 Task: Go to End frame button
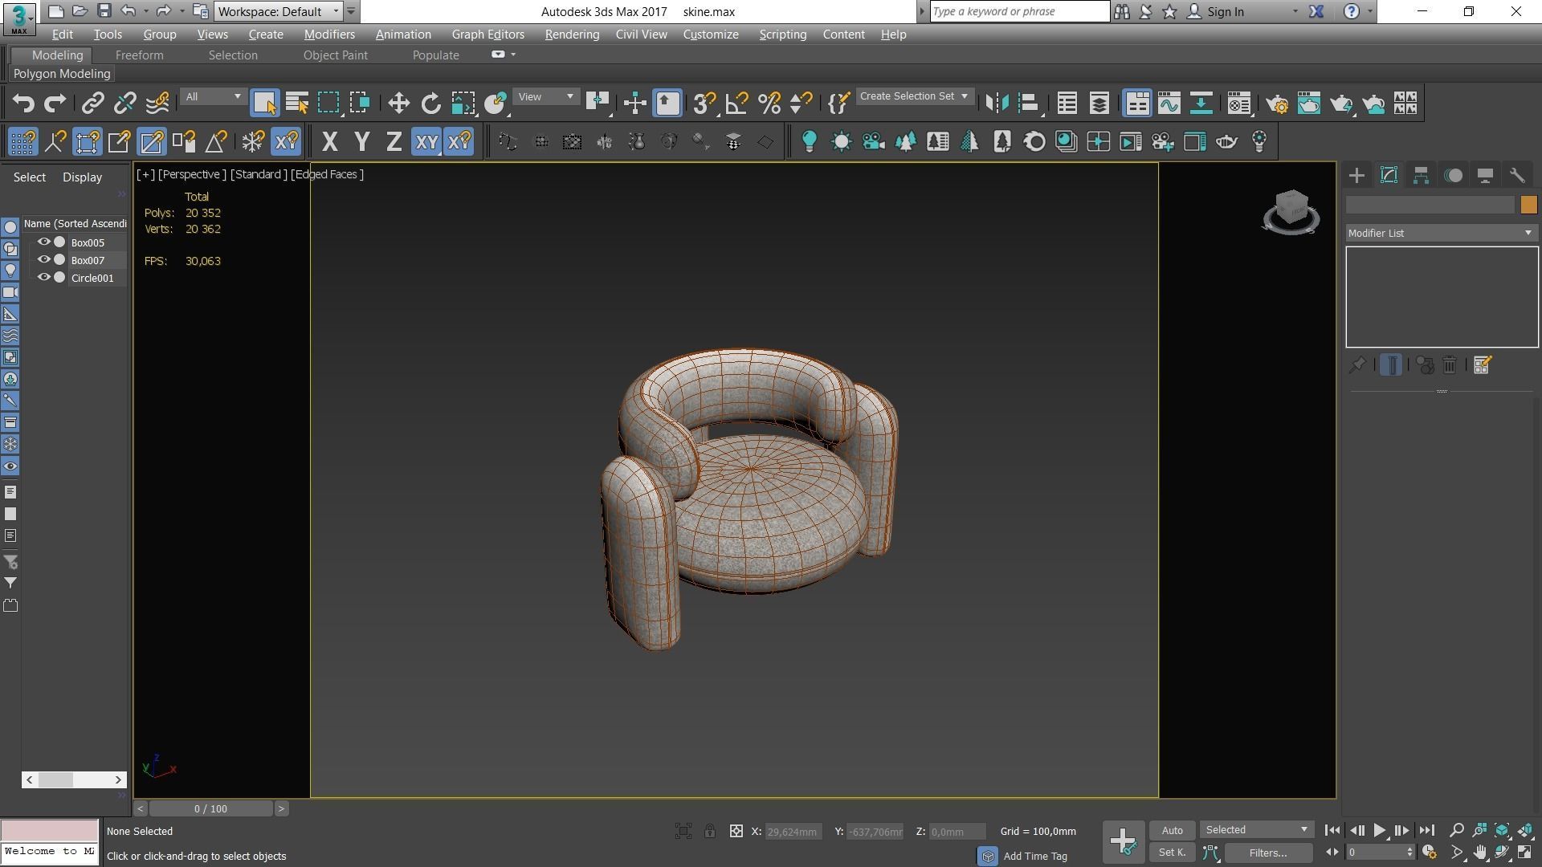[1426, 830]
